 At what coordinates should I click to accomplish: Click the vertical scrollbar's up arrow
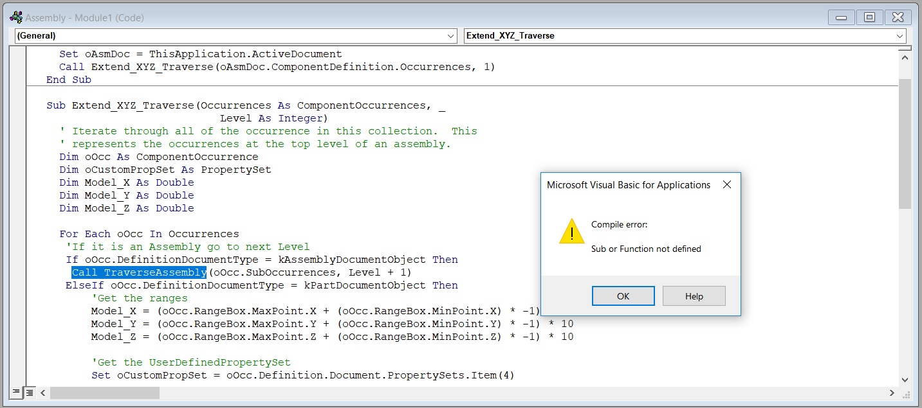[x=904, y=57]
